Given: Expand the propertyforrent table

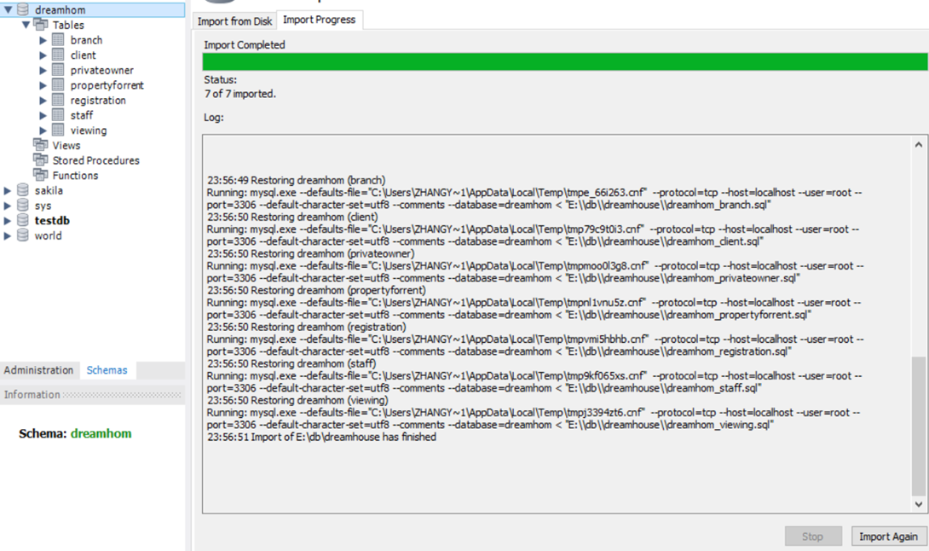Looking at the screenshot, I should click(43, 85).
